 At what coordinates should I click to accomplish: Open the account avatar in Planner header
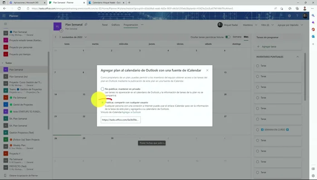coord(305,16)
